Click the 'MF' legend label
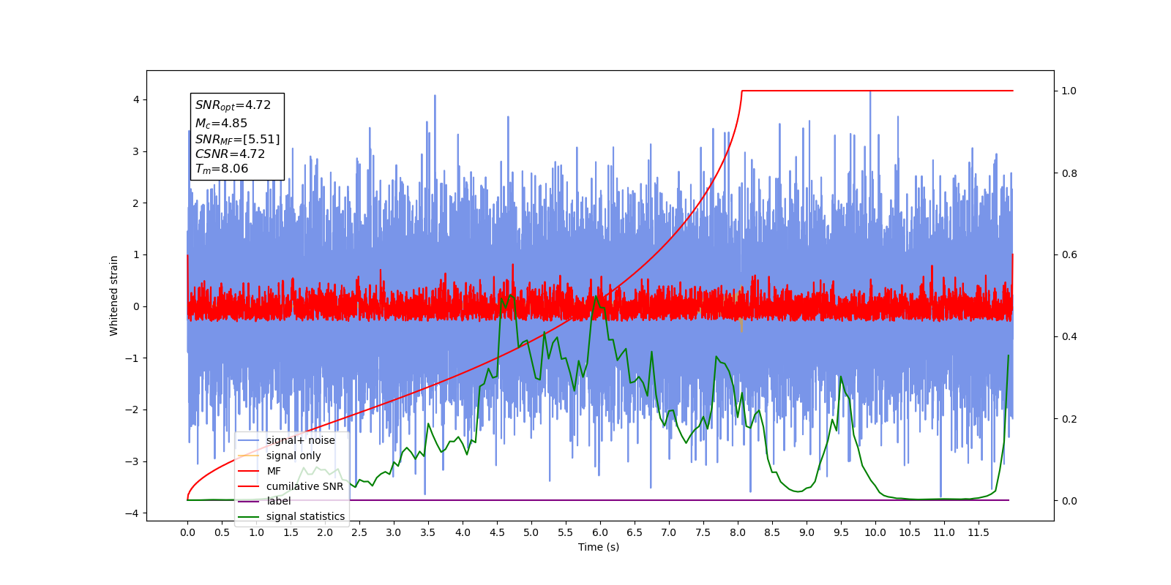The height and width of the screenshot is (585, 1171). (274, 471)
